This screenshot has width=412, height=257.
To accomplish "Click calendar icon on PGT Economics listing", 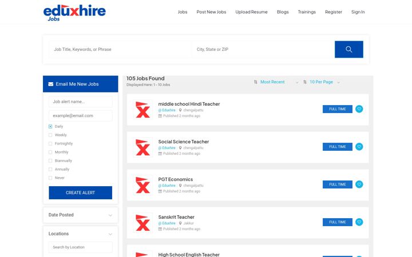I will point(160,191).
